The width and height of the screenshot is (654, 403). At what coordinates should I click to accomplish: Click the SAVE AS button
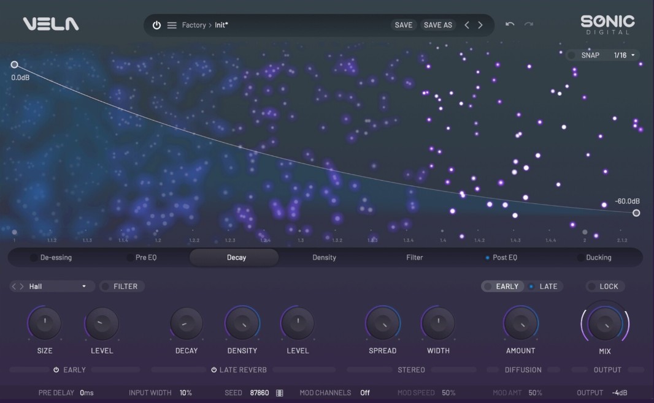437,24
